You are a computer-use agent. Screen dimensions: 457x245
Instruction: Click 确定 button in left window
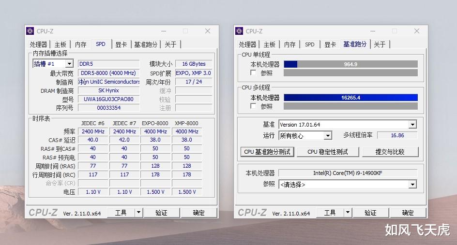[x=199, y=213]
